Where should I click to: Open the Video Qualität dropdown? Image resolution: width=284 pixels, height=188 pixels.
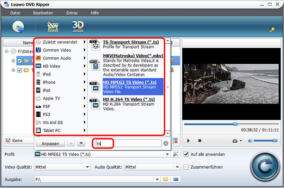pos(87,167)
